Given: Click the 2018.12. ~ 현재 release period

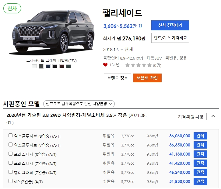Looking at the screenshot, I should coord(118,50).
